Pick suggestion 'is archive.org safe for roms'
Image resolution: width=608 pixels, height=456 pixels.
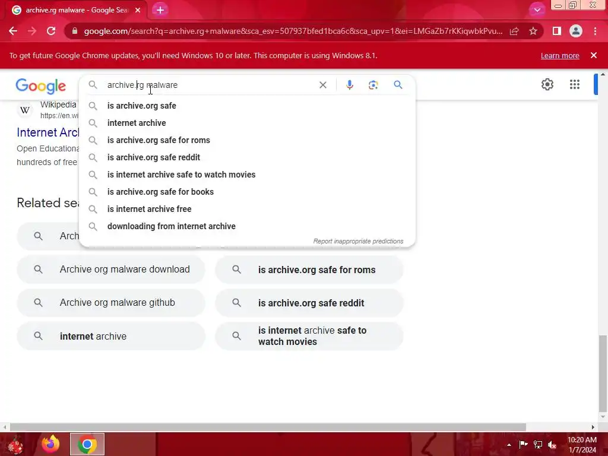pos(247,140)
